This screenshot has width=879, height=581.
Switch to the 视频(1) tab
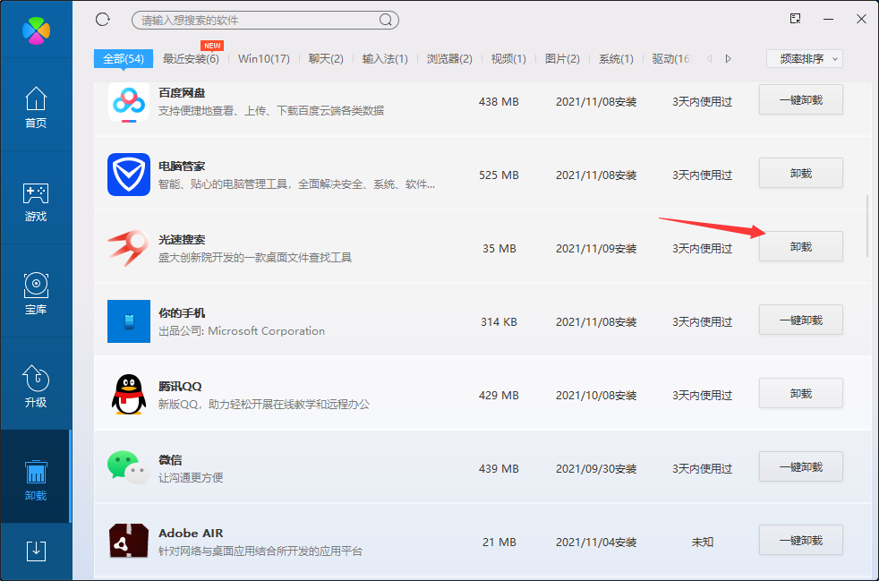click(508, 59)
